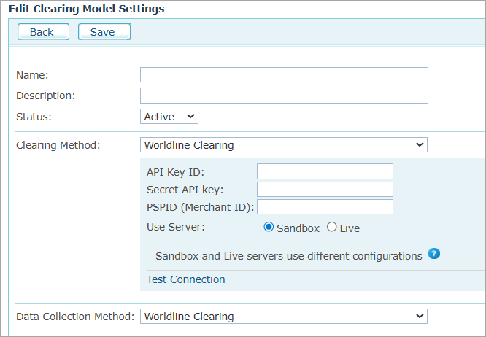The height and width of the screenshot is (337, 486).
Task: Expand the Clearing Method dropdown
Action: click(x=283, y=145)
